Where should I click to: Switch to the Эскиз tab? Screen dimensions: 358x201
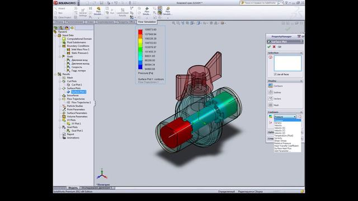(90, 22)
